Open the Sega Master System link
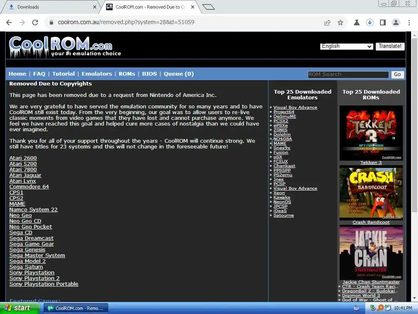 point(37,256)
